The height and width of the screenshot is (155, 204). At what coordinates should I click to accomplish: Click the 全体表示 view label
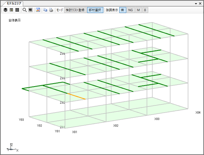(x=15, y=20)
